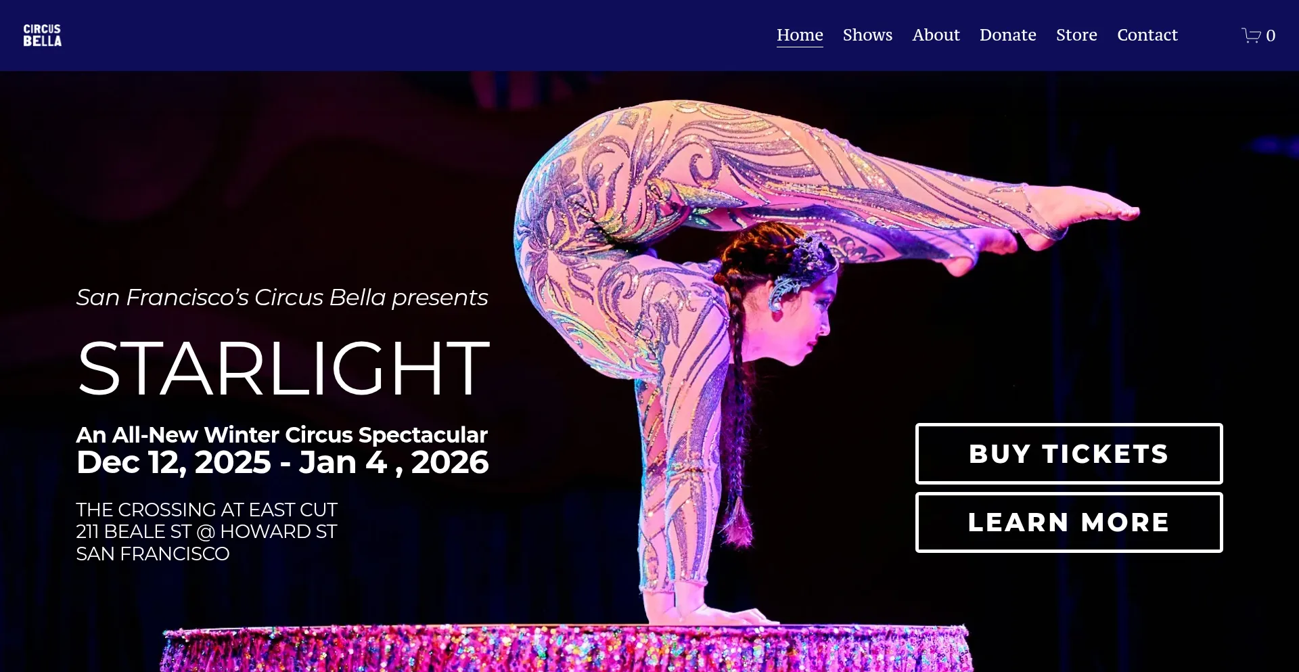The image size is (1299, 672).
Task: Click the sequined pink stage platform
Action: pyautogui.click(x=566, y=648)
